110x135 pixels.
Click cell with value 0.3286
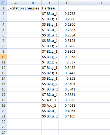(67, 46)
